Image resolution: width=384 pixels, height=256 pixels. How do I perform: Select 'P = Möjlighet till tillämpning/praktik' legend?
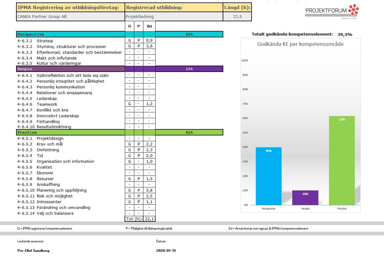(149, 228)
